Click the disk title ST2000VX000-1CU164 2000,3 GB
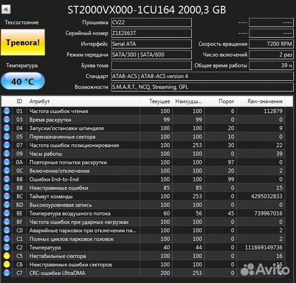Viewport: 296px width, 283px height. coord(146,9)
